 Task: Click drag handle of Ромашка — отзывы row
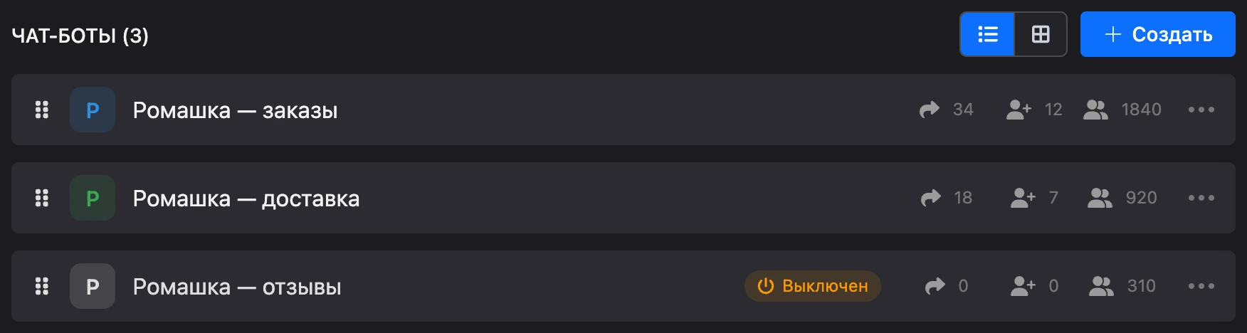click(x=42, y=286)
